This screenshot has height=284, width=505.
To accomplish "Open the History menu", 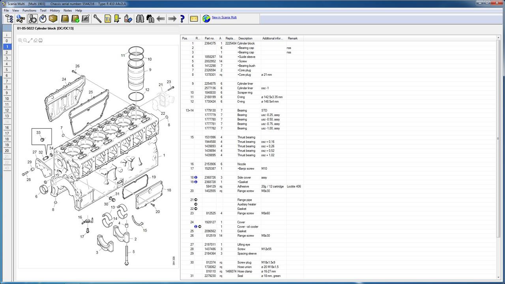I will (55, 10).
